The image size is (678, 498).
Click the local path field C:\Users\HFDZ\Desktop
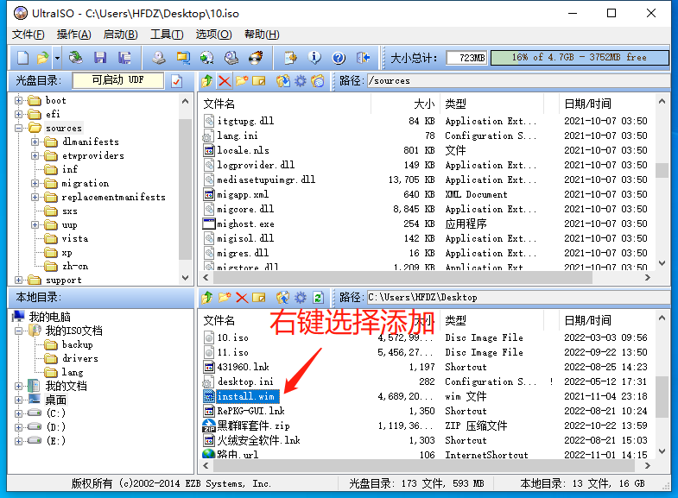[518, 298]
